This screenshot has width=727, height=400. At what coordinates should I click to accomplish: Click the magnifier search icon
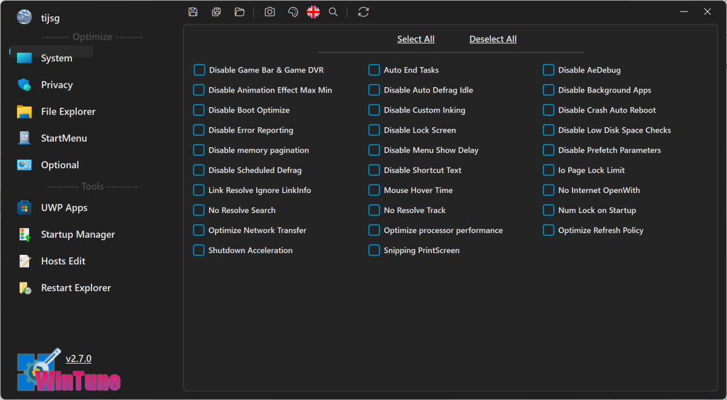pos(333,12)
